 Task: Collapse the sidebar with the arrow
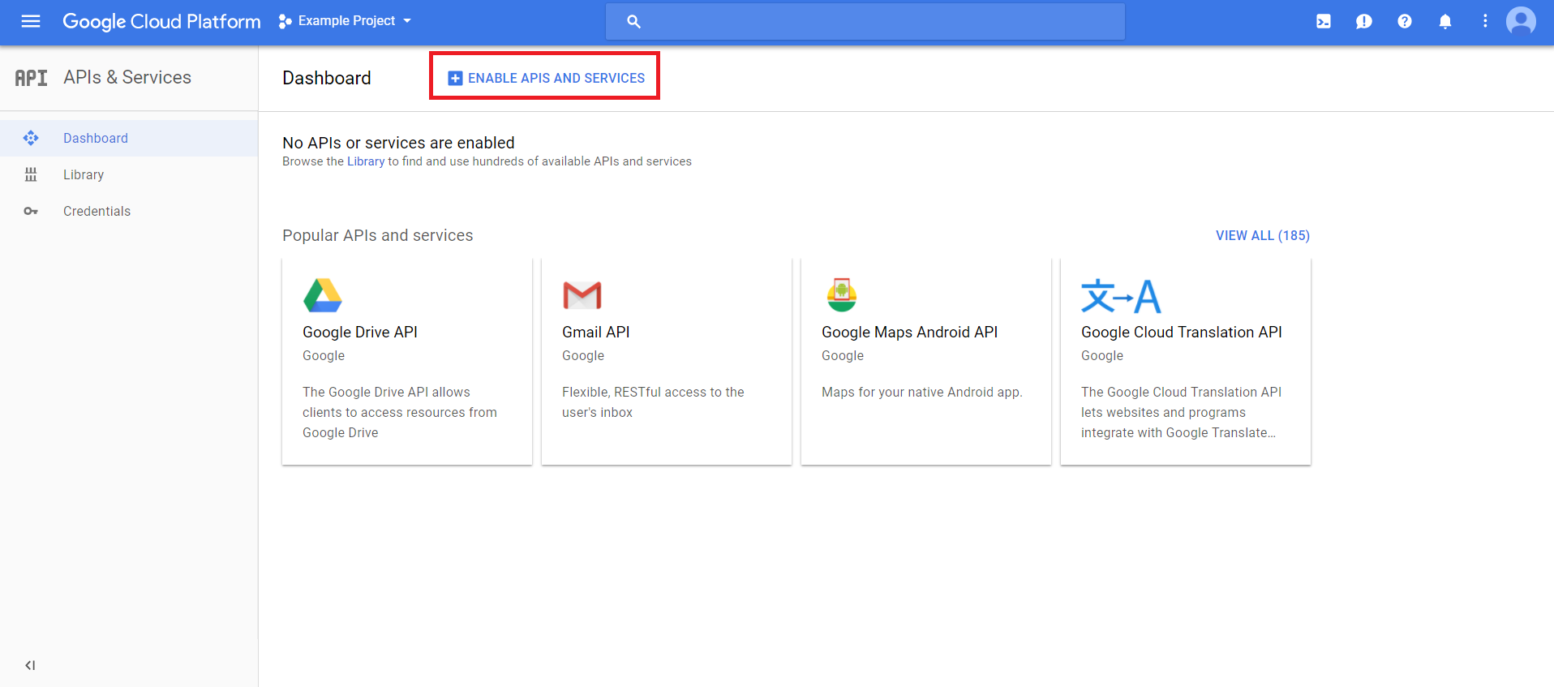click(x=30, y=665)
